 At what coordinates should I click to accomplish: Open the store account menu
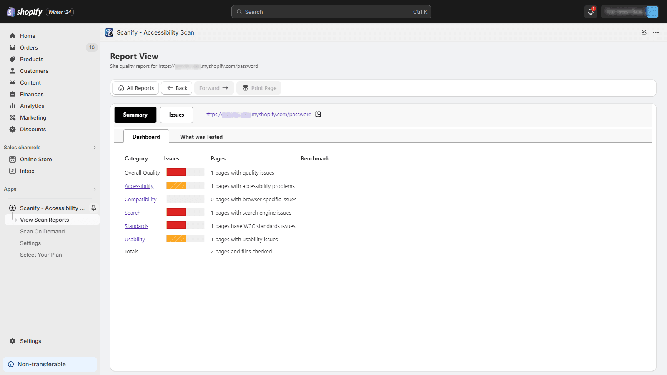pos(629,12)
